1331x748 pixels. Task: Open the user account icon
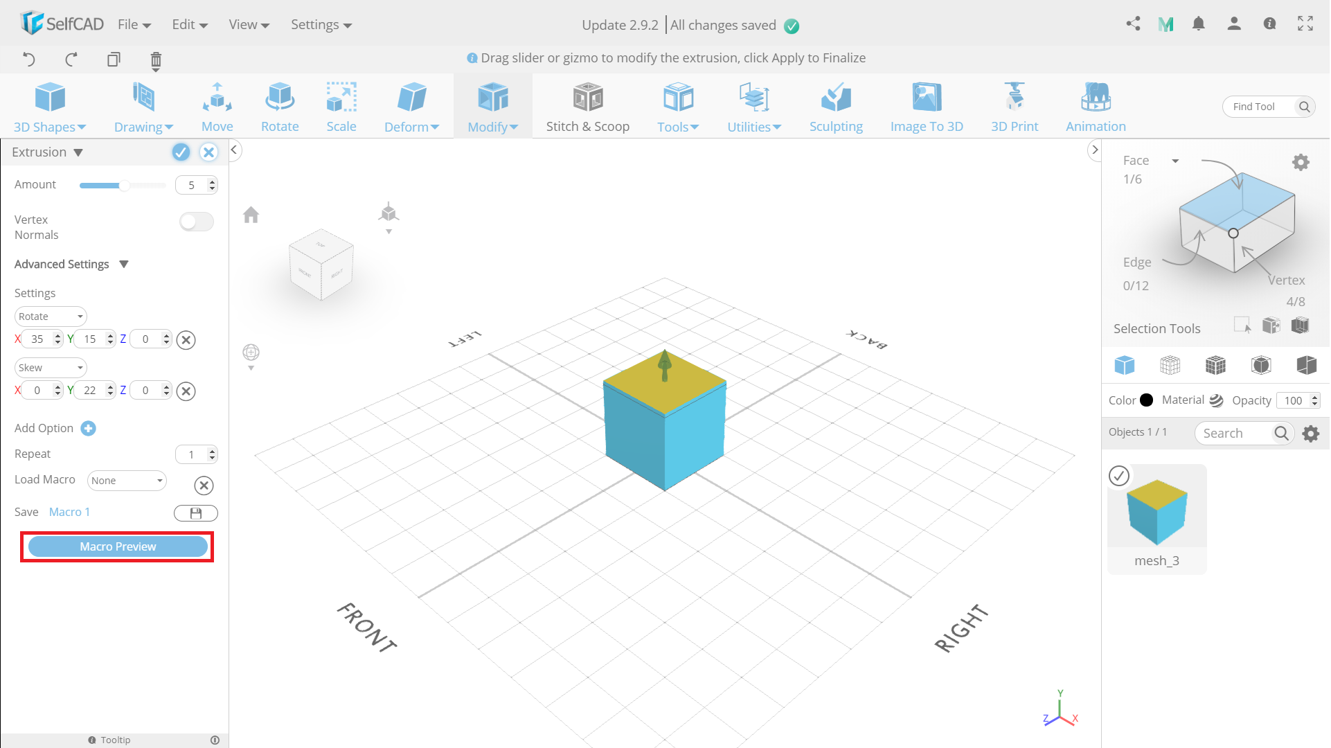click(1234, 24)
